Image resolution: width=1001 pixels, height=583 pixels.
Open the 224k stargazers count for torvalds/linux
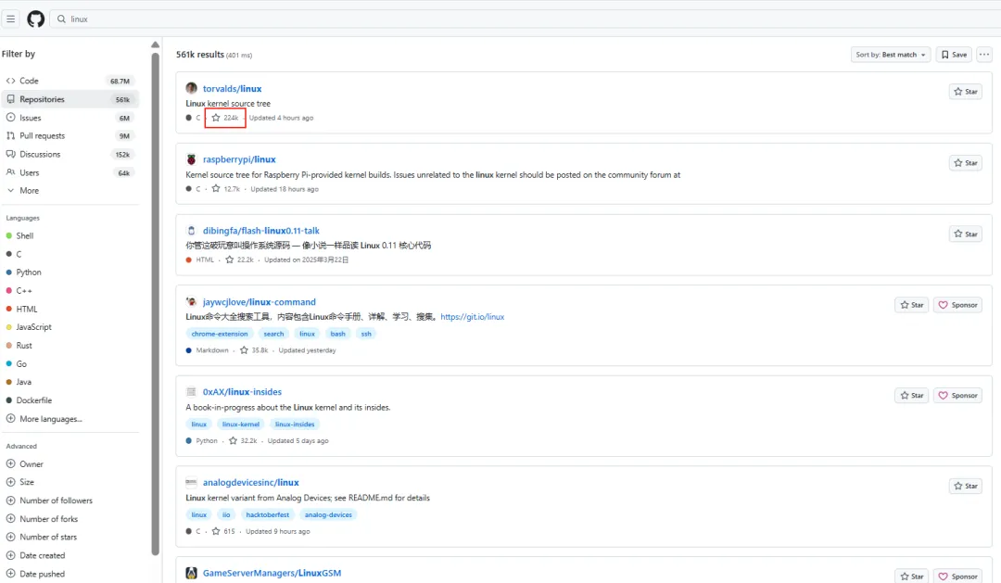[225, 118]
